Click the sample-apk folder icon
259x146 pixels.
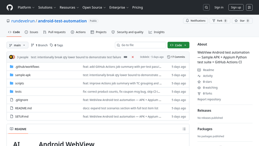tap(11, 75)
